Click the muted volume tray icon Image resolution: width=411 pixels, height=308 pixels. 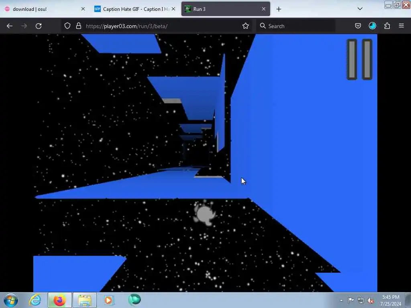point(370,301)
